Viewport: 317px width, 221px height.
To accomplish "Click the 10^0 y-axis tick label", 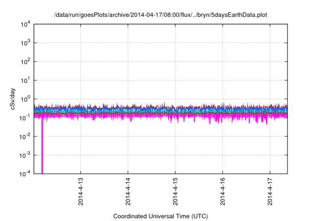I will click(x=25, y=99).
